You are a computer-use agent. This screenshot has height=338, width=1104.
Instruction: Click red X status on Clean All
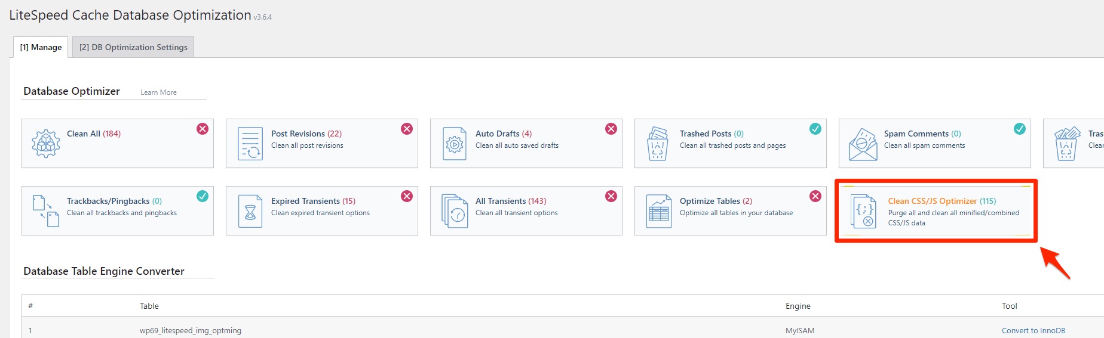[203, 129]
